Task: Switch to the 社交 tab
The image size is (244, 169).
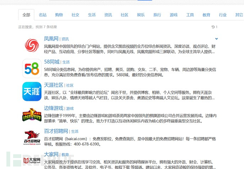Action: (75, 15)
